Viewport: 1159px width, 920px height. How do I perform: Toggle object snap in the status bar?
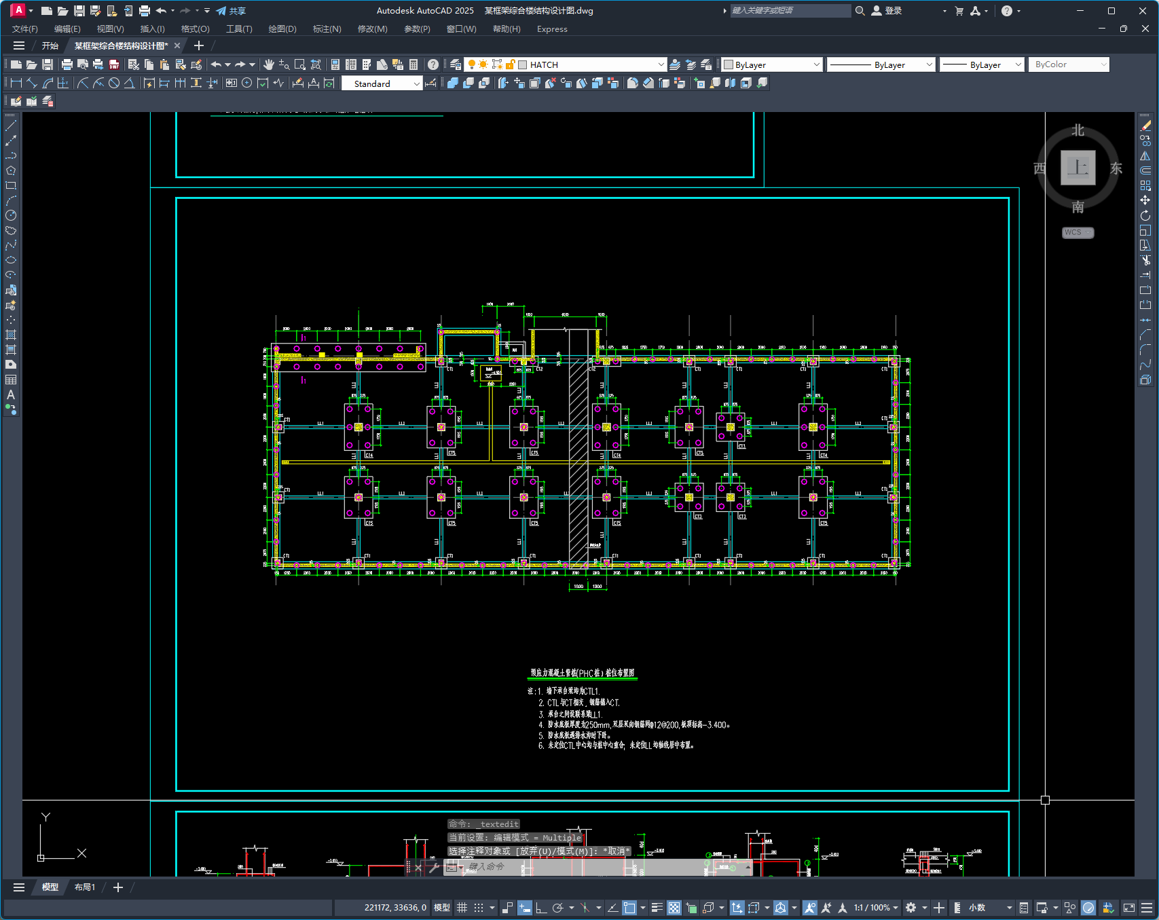pos(629,908)
